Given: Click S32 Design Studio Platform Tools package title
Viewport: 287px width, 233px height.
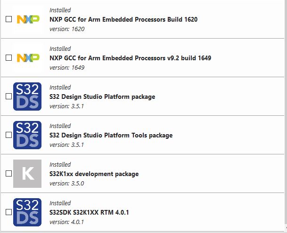Looking at the screenshot, I should tap(111, 136).
